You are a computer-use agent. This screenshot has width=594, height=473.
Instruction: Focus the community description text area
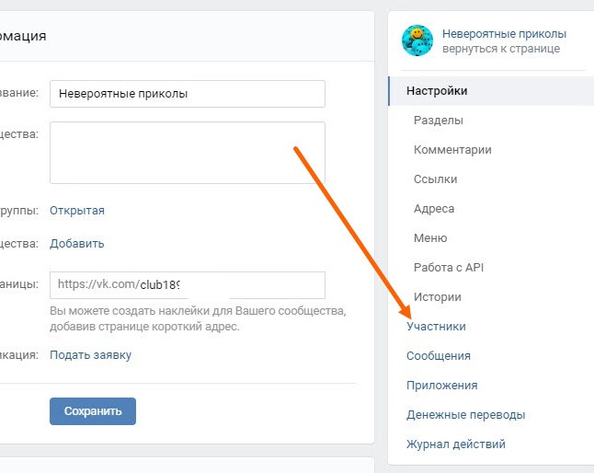click(187, 153)
